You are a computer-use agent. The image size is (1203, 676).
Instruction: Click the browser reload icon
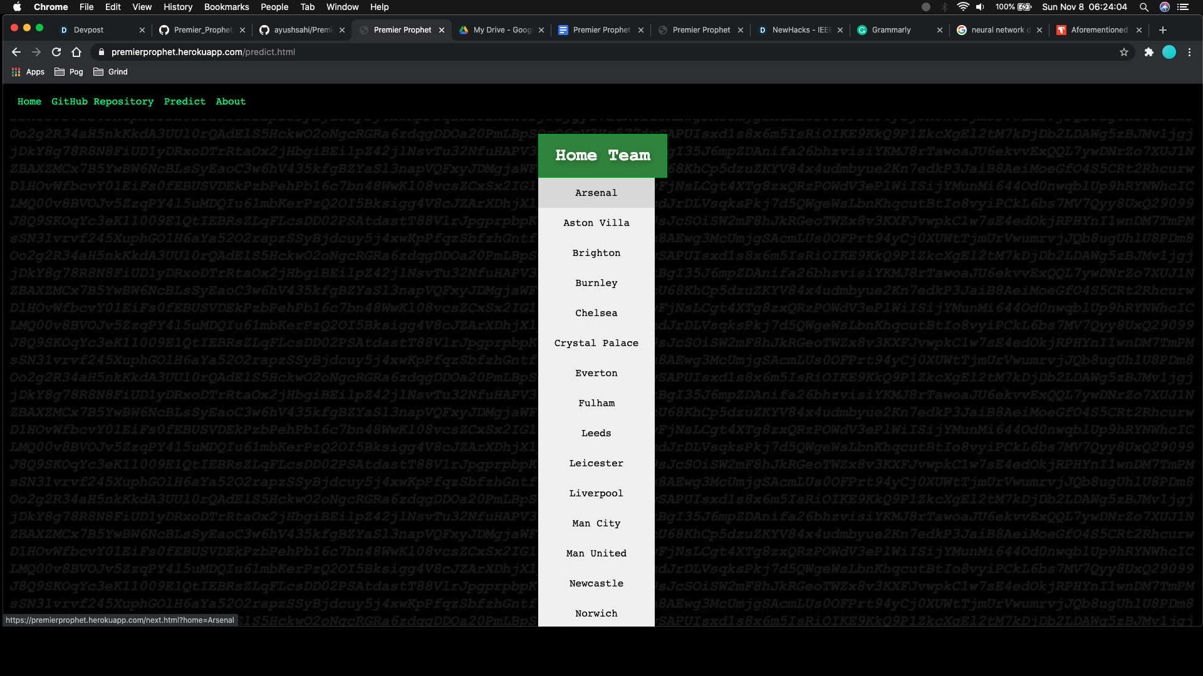click(56, 52)
